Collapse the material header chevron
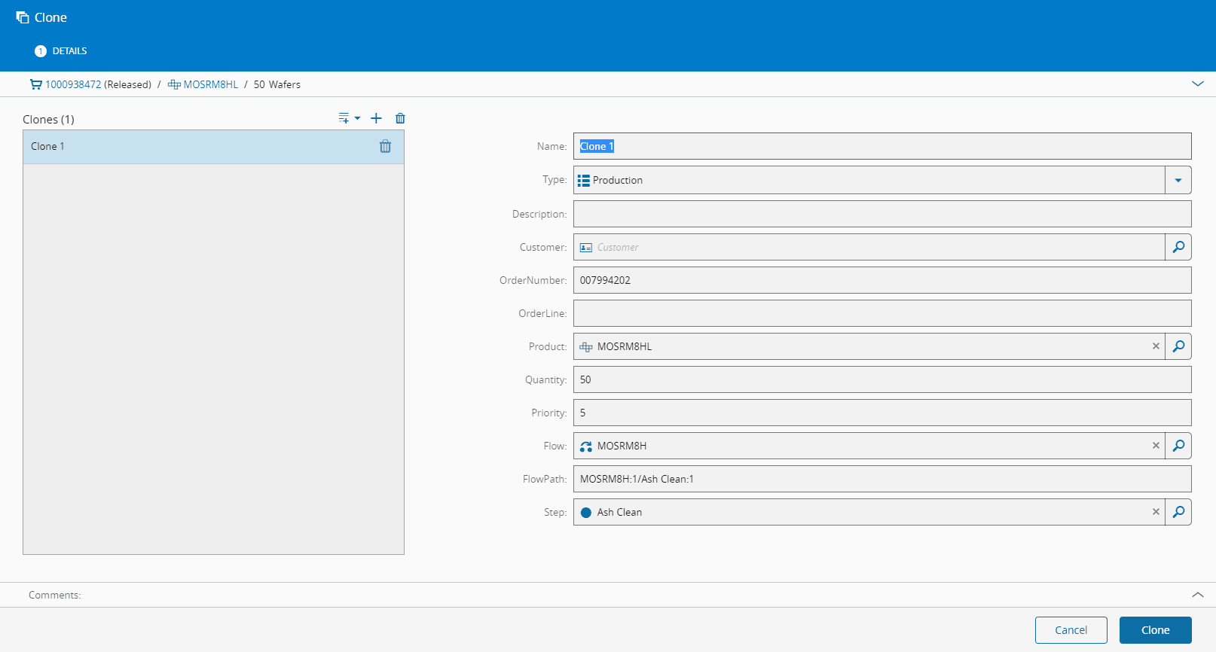 coord(1197,84)
